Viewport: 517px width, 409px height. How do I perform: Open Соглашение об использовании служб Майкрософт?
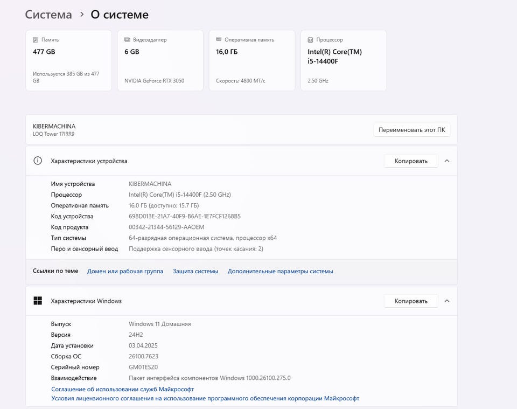(x=122, y=389)
